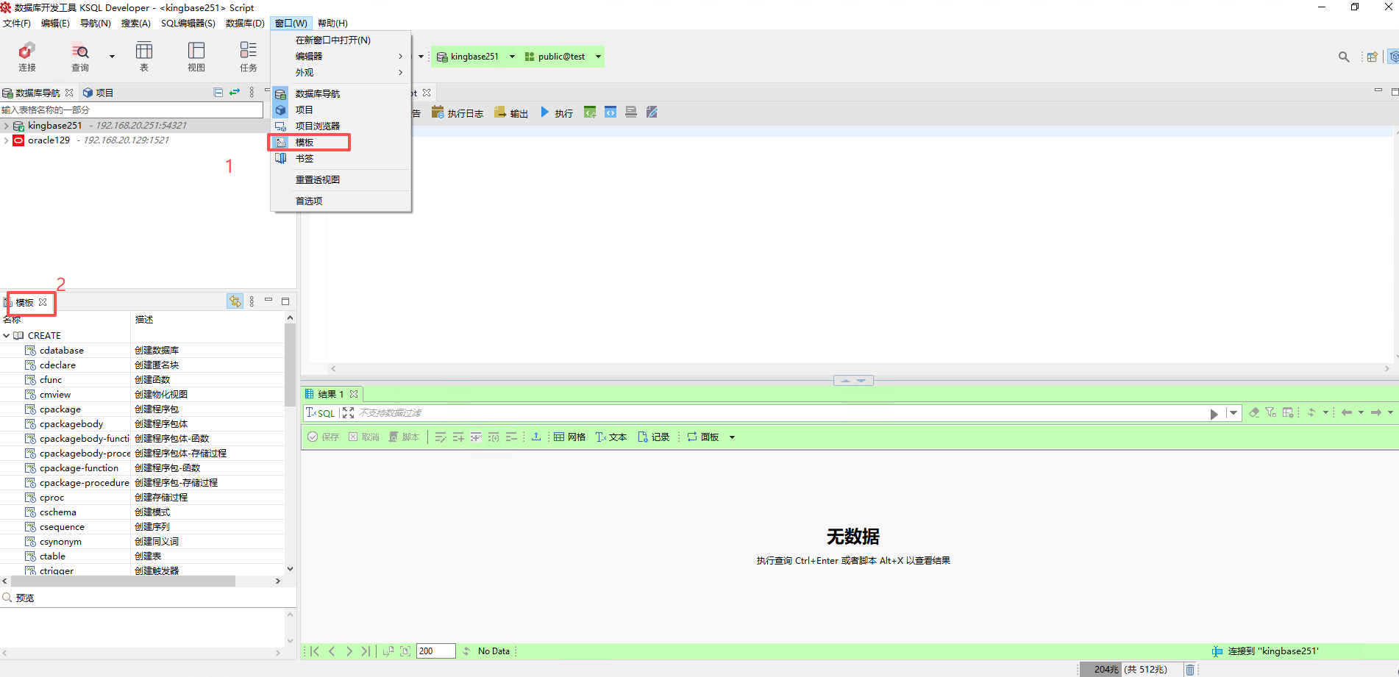Click 首选项 (Preferences) menu entry
Image resolution: width=1399 pixels, height=677 pixels.
[309, 201]
